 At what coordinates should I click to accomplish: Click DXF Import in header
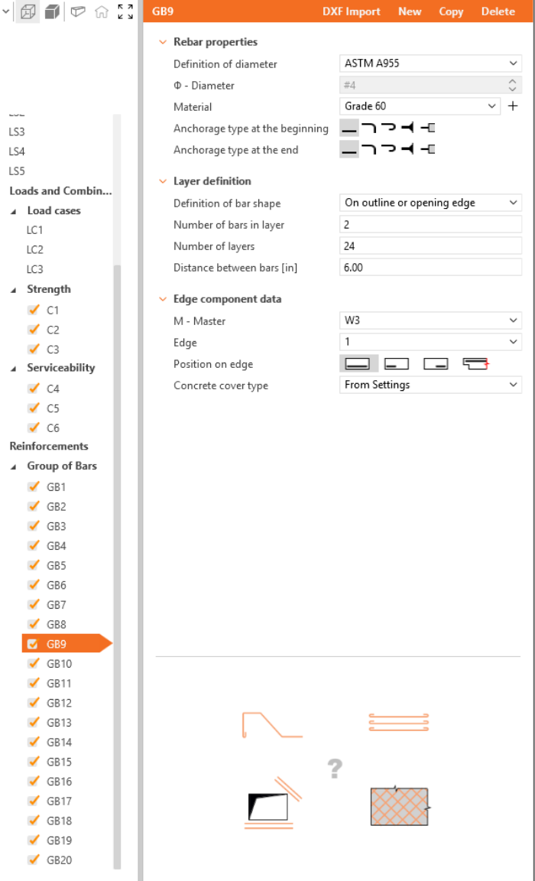[352, 11]
